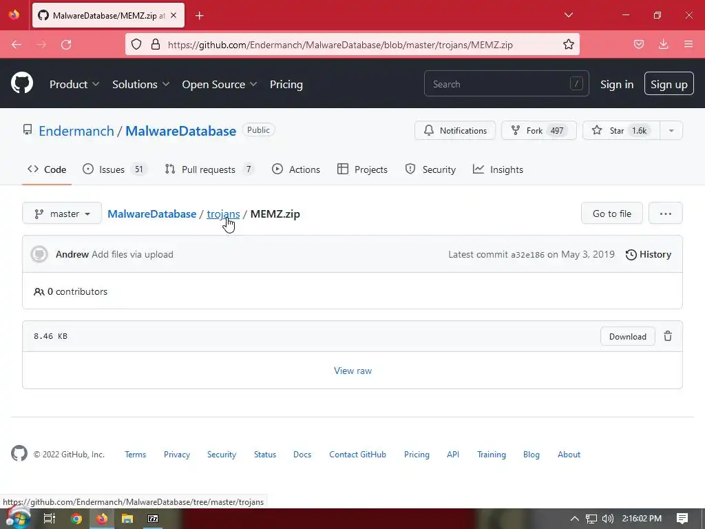The width and height of the screenshot is (705, 529).
Task: Click the taskbar clock showing 2:16:02 PM
Action: 642,519
